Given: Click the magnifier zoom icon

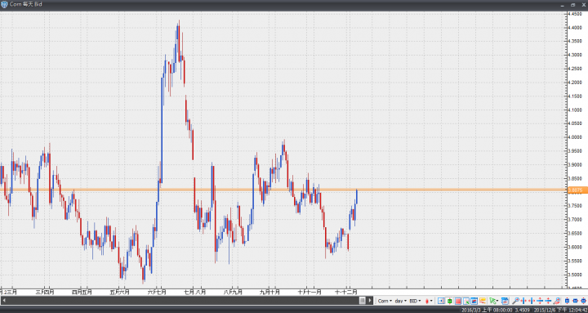Looking at the screenshot, I should tap(515, 301).
